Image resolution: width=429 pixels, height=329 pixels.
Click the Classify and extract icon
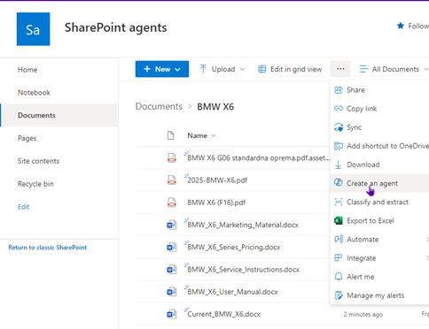[339, 202]
